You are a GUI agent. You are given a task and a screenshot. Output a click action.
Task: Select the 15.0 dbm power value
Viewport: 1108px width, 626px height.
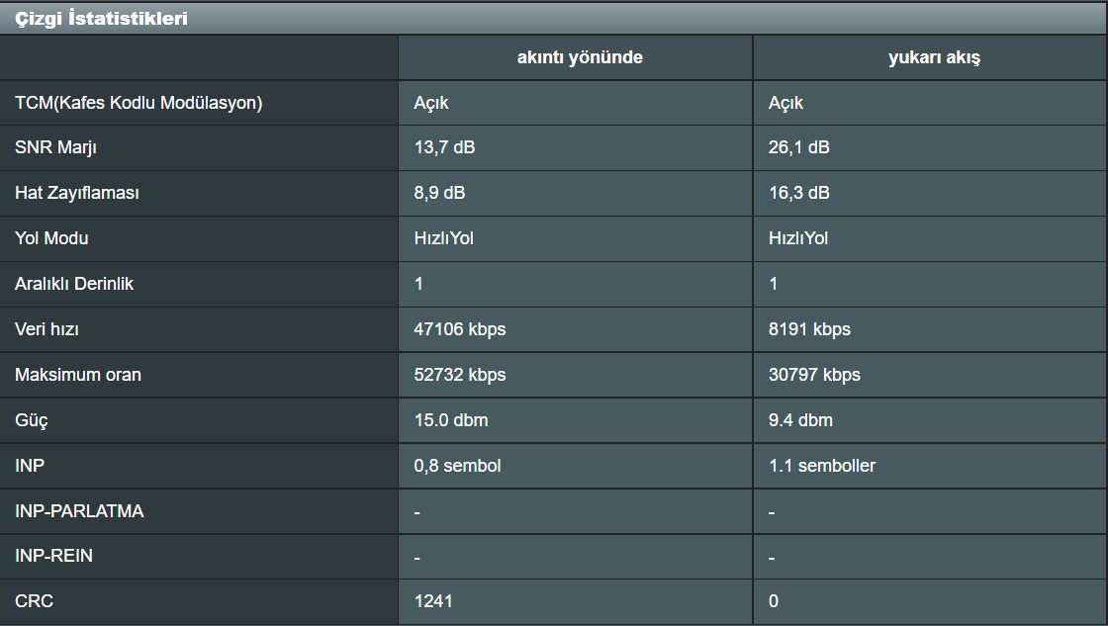point(451,420)
